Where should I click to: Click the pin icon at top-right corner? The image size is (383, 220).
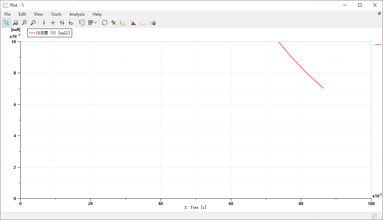pos(379,13)
